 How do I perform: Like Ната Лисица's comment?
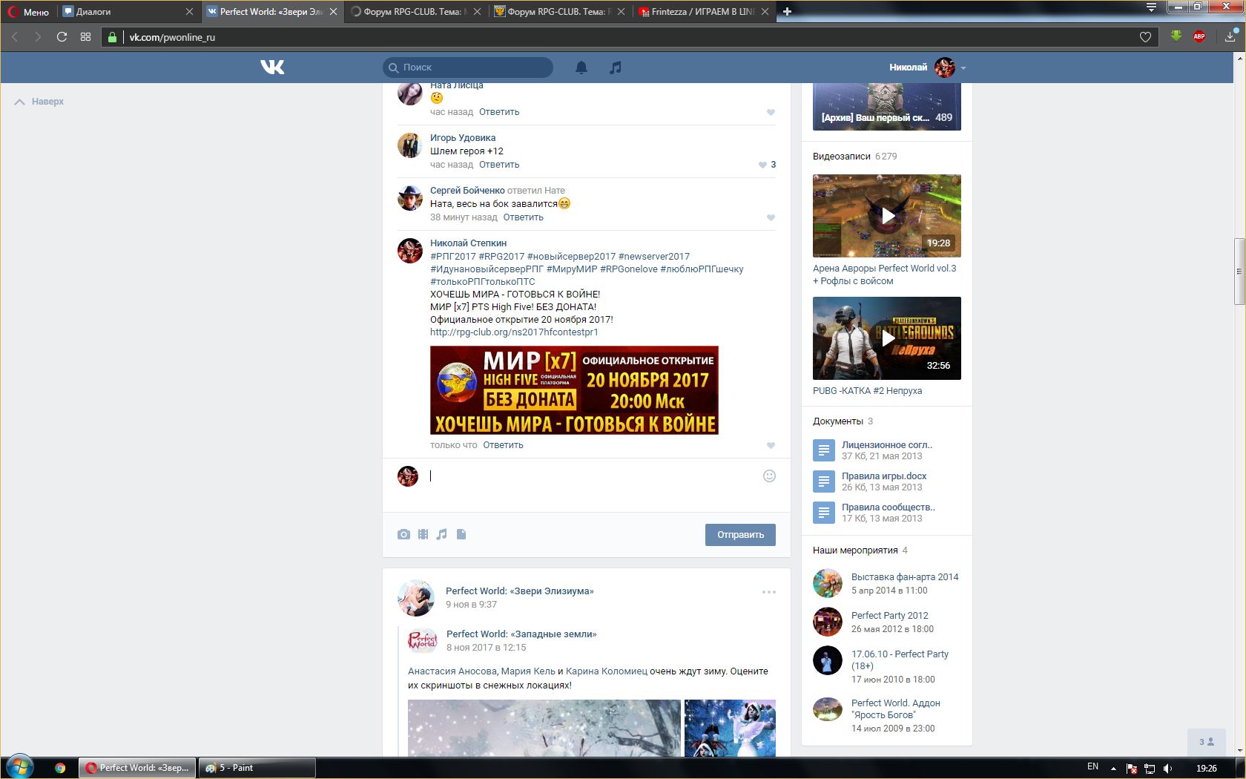(x=771, y=112)
